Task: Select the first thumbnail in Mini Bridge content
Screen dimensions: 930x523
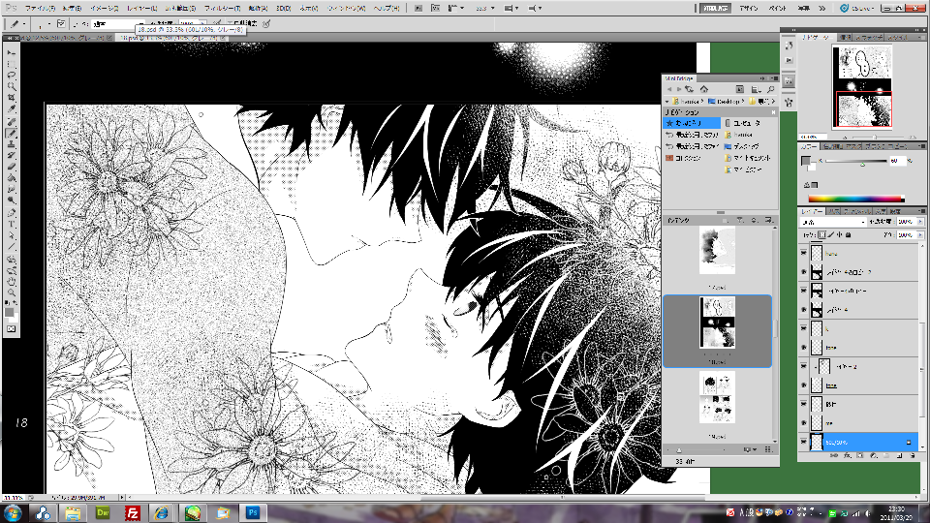Action: point(717,250)
